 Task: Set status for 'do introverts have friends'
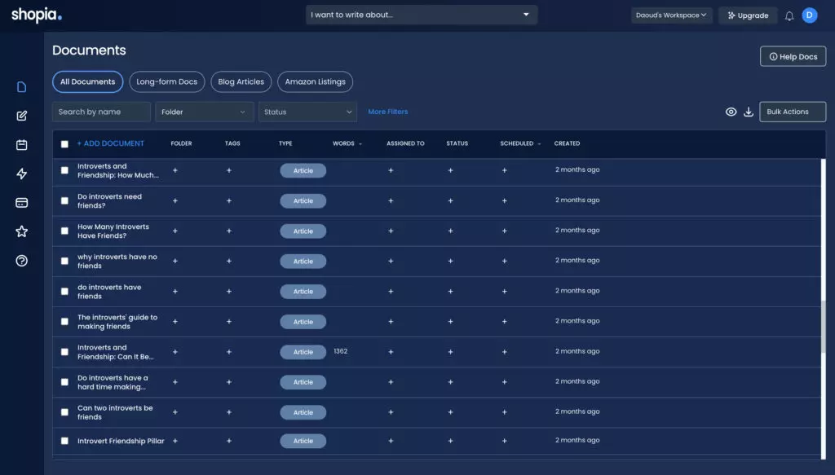click(x=450, y=292)
